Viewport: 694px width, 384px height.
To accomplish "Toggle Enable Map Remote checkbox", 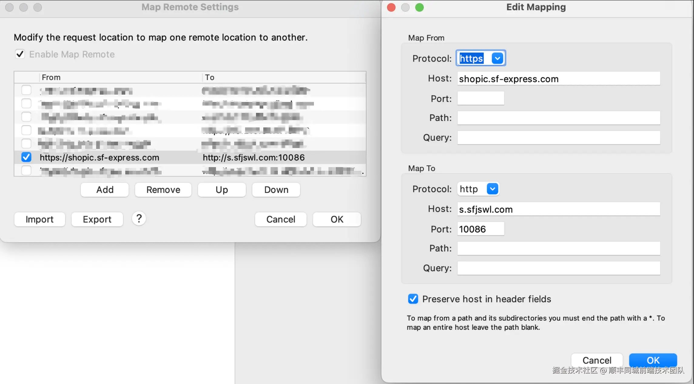I will [20, 54].
